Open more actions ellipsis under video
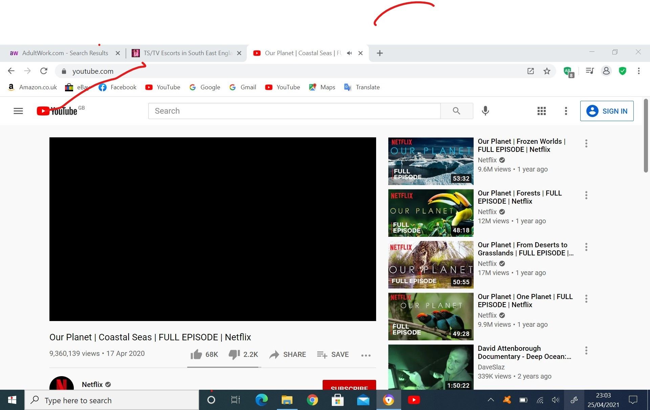Screen dimensions: 650x410 pyautogui.click(x=366, y=355)
